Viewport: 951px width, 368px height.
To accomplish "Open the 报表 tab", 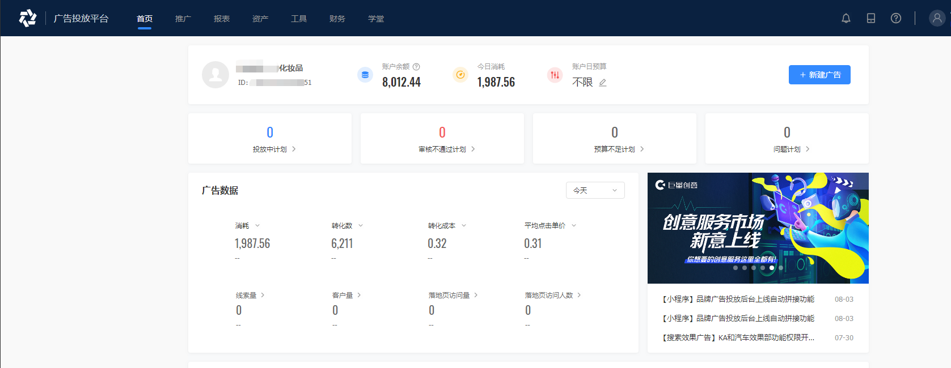I will point(222,19).
